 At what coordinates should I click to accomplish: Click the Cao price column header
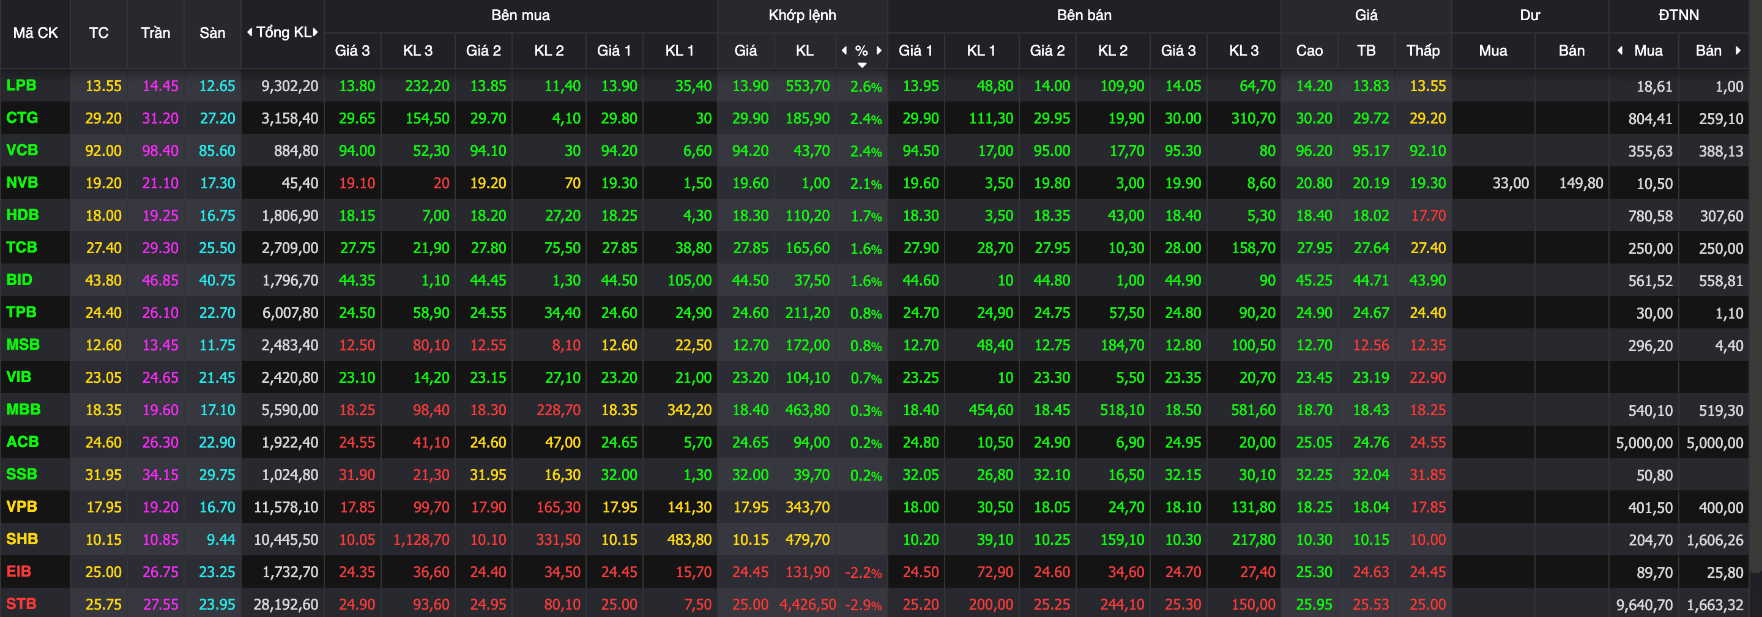[1309, 51]
